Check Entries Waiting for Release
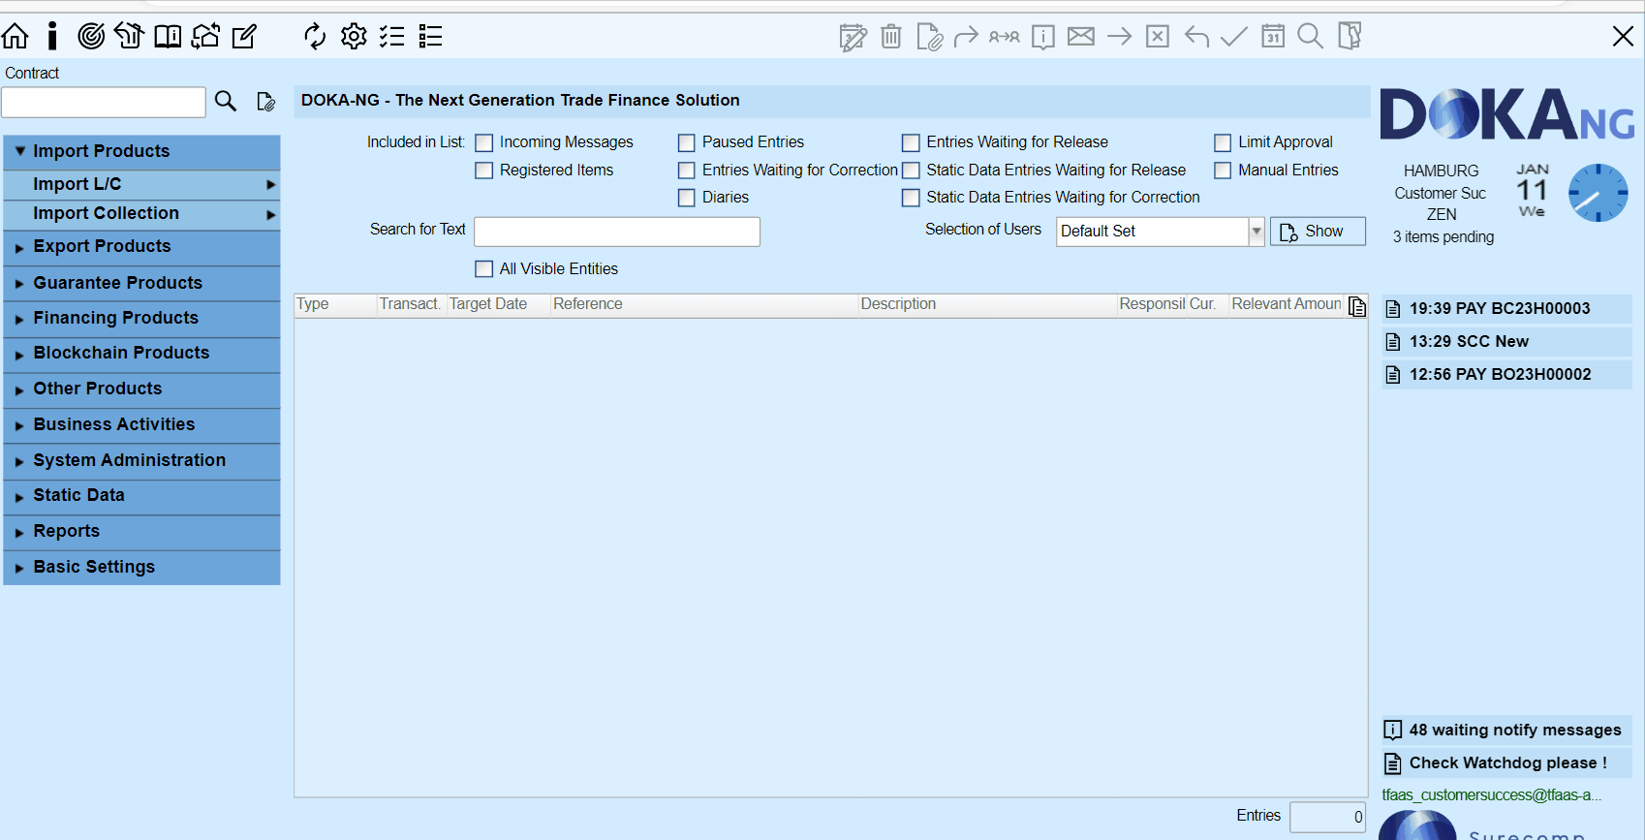The image size is (1645, 840). 911,143
